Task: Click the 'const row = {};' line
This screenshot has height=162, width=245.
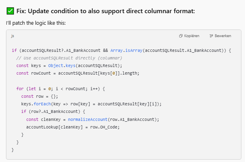Action: click(x=40, y=97)
